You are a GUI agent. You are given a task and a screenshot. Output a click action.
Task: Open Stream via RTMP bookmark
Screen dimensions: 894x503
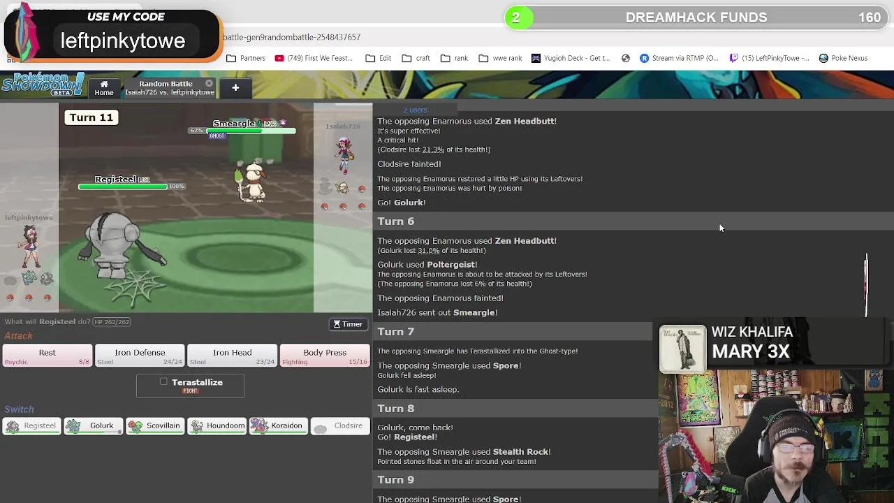[679, 58]
